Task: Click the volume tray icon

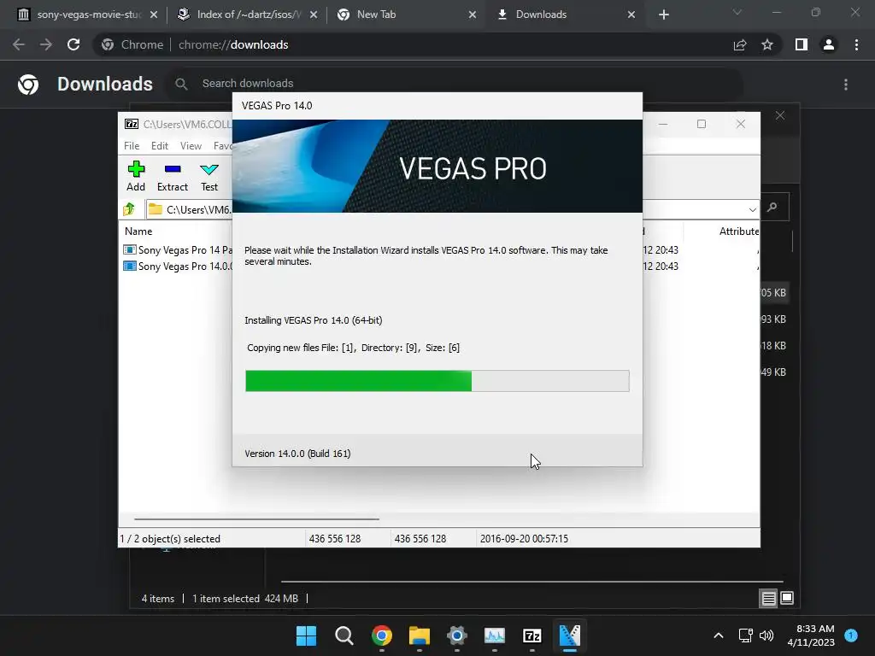Action: (x=766, y=635)
